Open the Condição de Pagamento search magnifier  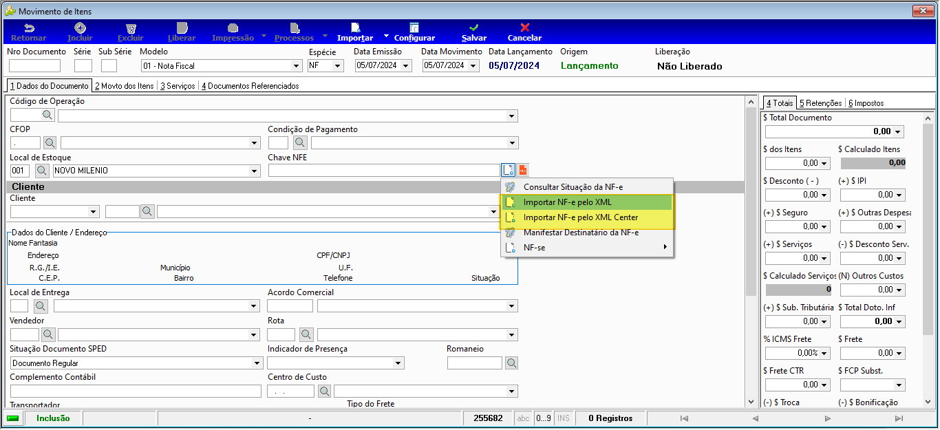tap(300, 142)
